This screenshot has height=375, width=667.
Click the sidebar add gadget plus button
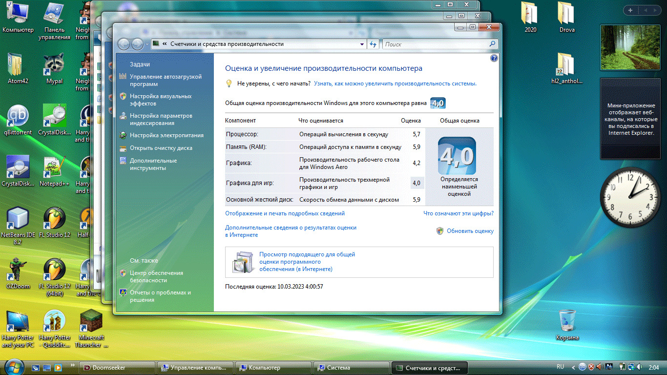pos(630,10)
